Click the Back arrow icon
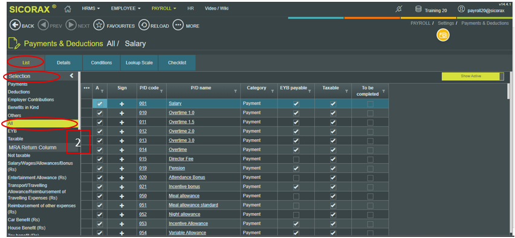The height and width of the screenshot is (238, 515). tap(15, 25)
